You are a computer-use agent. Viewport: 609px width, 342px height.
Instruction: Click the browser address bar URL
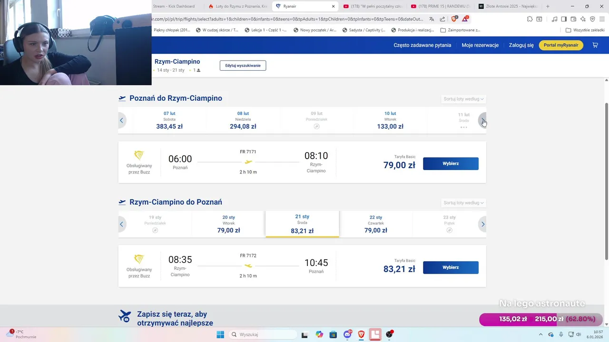pos(288,19)
